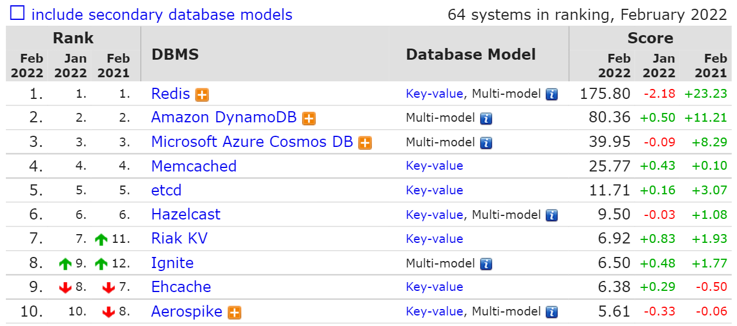737x326 pixels.
Task: Open the Memcached database link
Action: [194, 166]
